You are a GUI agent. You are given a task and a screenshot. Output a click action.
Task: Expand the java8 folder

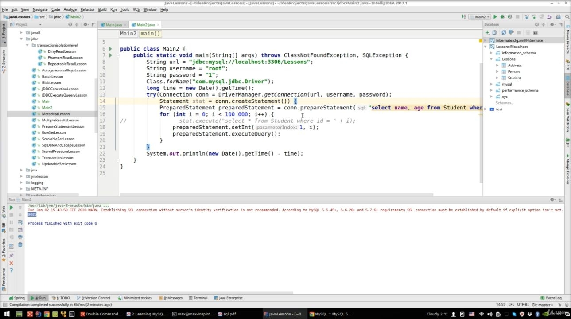coord(21,33)
